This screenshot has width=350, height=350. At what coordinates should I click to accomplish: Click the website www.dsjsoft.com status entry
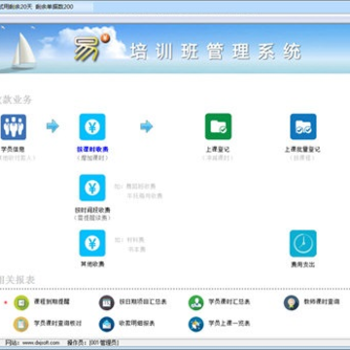[32, 343]
